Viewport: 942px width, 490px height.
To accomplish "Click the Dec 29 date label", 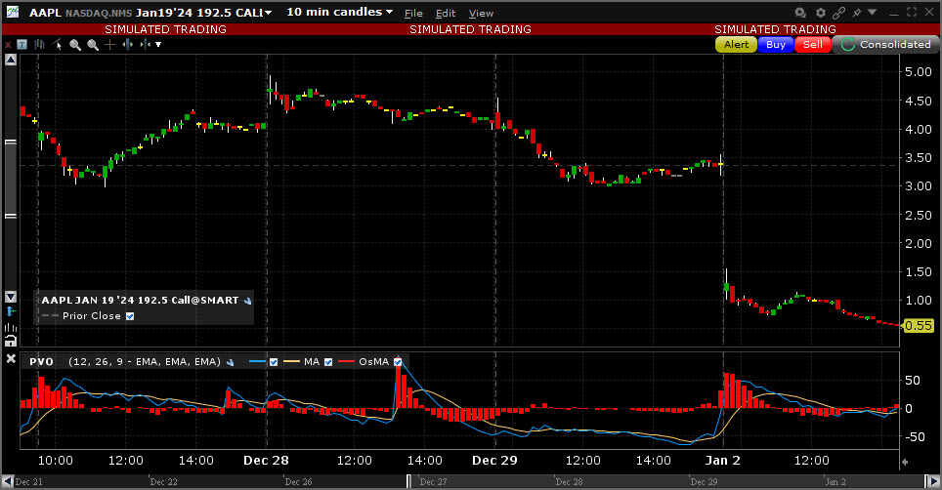I will click(494, 461).
